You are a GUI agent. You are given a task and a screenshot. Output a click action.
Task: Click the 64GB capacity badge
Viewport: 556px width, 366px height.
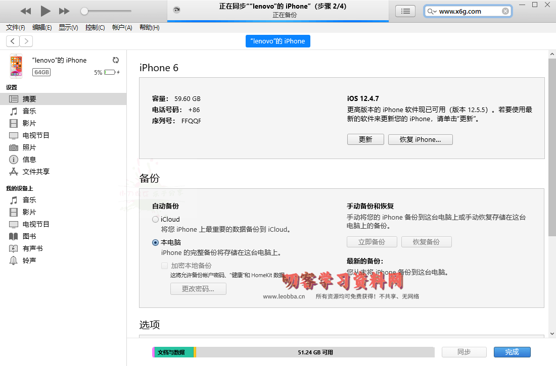point(41,72)
